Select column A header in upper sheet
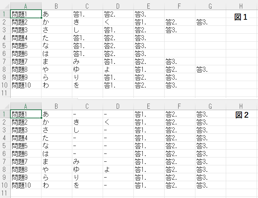Viewport: 258px width, 198px height. (26, 6)
